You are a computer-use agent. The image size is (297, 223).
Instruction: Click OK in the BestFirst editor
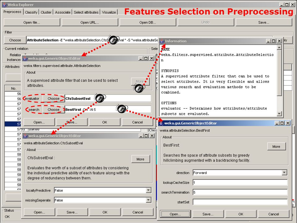[241, 214]
